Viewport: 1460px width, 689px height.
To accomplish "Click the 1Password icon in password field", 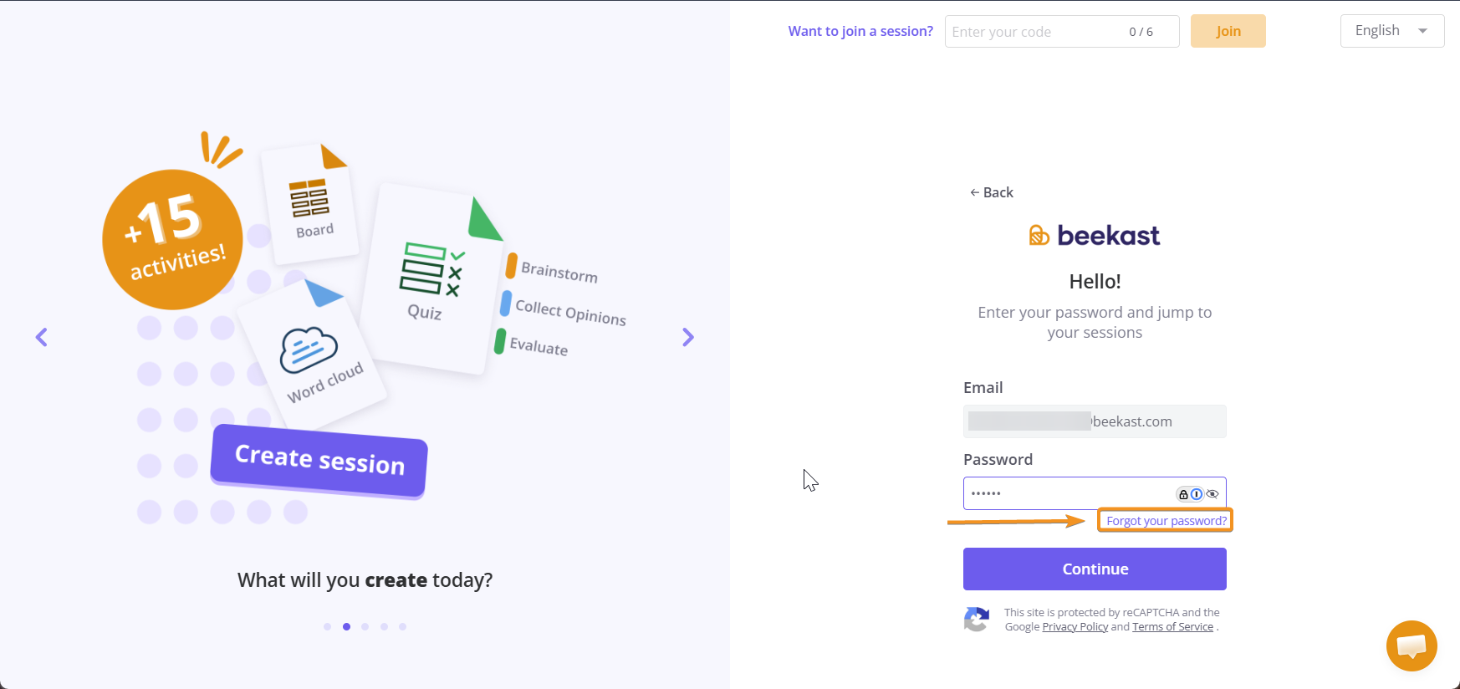I will tap(1197, 494).
